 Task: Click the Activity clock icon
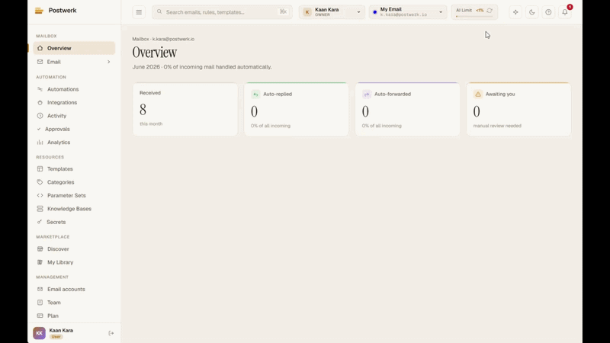click(40, 116)
